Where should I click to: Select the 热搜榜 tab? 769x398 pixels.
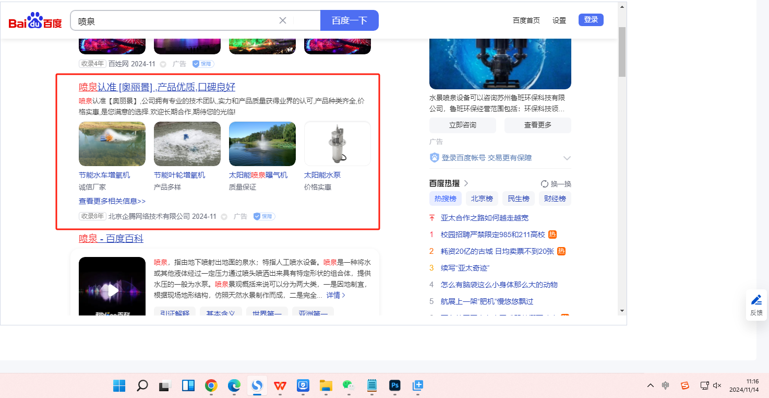coord(446,198)
